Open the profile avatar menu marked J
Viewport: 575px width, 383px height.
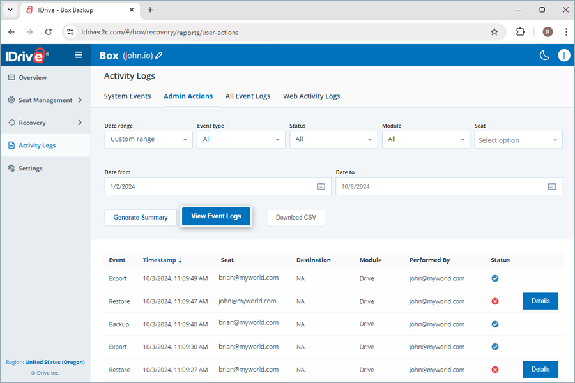pos(564,56)
